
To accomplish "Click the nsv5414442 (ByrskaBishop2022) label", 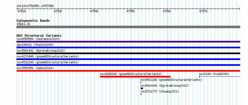I will pyautogui.click(x=165, y=86).
